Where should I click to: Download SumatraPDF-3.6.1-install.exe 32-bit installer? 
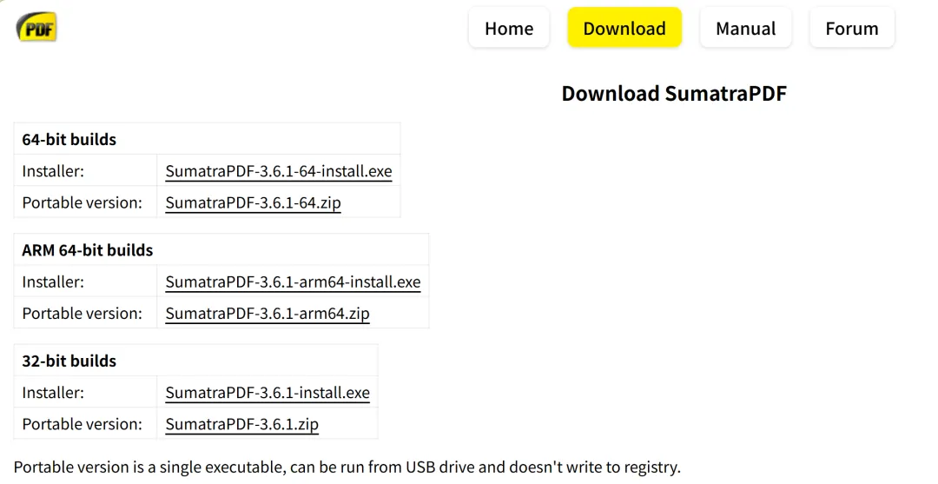pos(268,393)
